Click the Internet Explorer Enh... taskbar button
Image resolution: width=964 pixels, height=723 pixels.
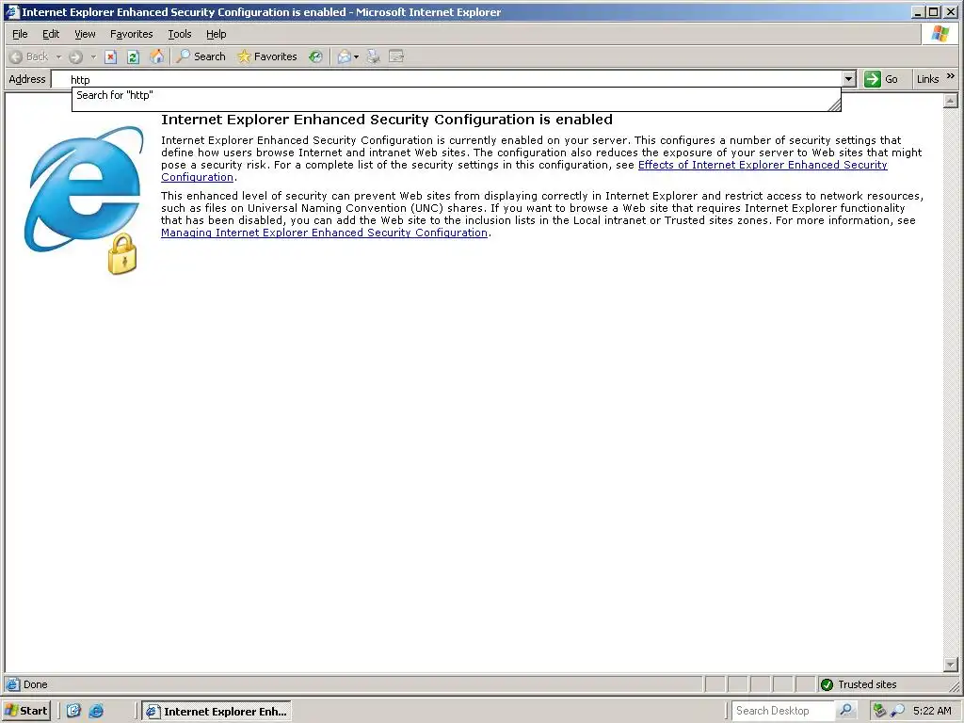coord(217,712)
